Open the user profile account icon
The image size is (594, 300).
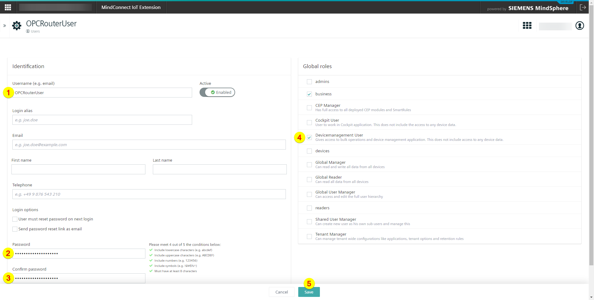[x=579, y=26]
